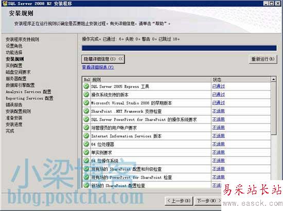Click the SQL Server setup title bar icon

coord(5,4)
